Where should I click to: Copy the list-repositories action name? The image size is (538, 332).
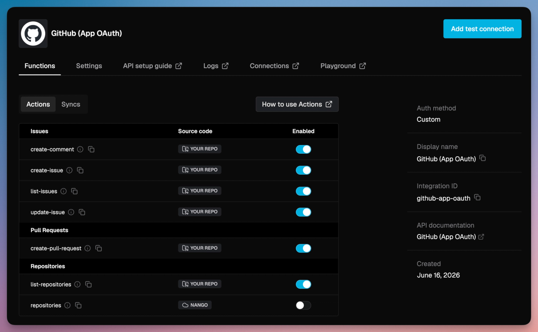89,284
